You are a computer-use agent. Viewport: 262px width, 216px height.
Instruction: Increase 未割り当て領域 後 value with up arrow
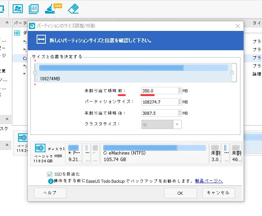(x=180, y=111)
